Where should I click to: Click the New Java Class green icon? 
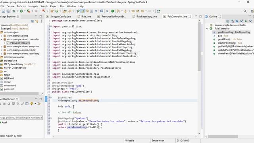[x=57, y=11]
